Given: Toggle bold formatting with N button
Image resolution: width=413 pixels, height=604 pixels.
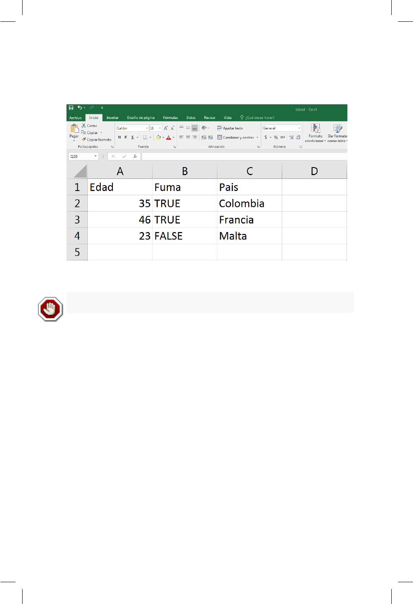Looking at the screenshot, I should (x=119, y=137).
